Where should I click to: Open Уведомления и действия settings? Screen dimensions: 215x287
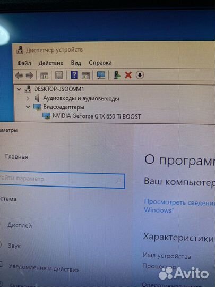[x=44, y=267]
